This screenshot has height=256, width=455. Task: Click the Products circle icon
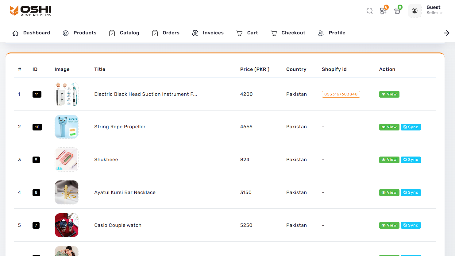[x=66, y=33]
